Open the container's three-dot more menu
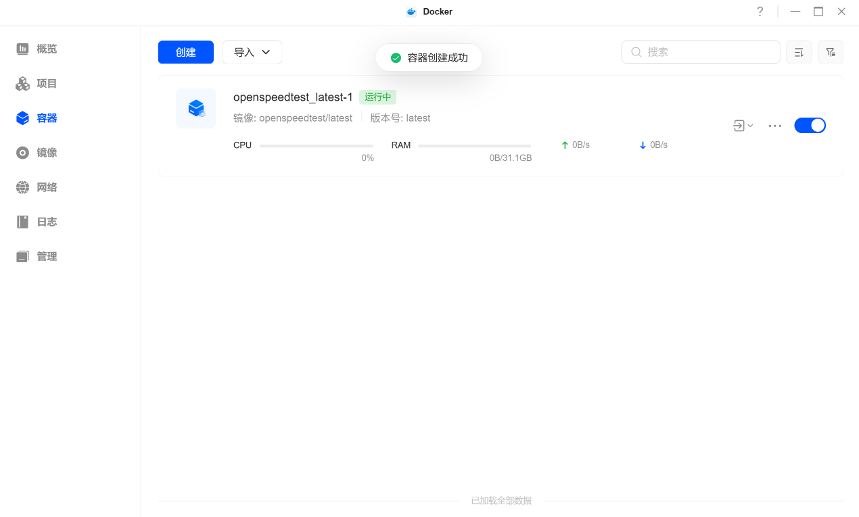859x517 pixels. pos(775,126)
